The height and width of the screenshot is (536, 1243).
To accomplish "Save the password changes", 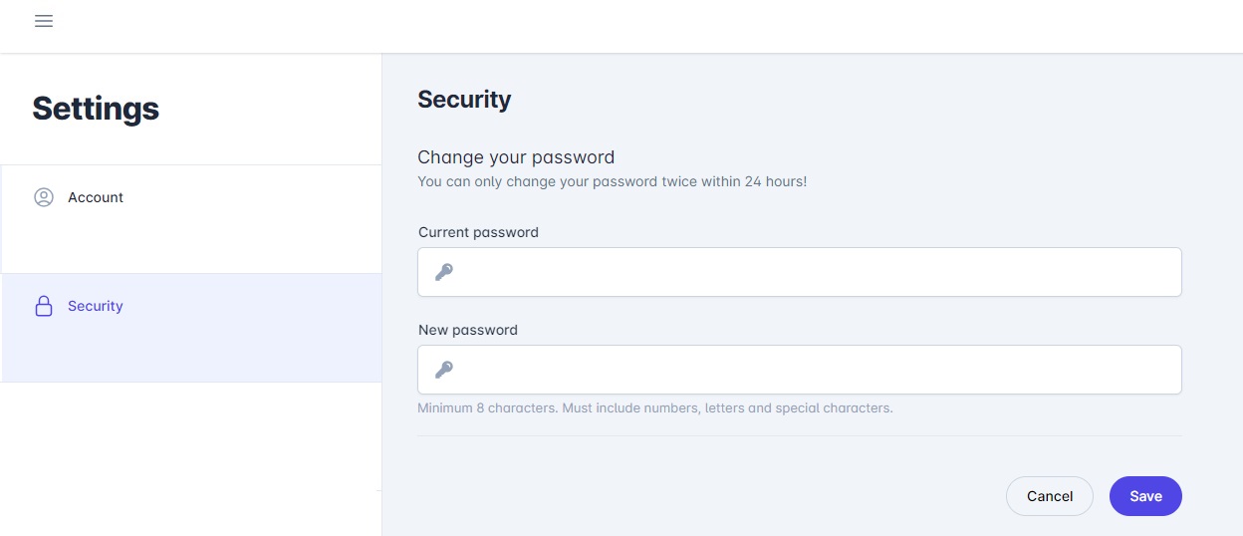I will [1144, 496].
